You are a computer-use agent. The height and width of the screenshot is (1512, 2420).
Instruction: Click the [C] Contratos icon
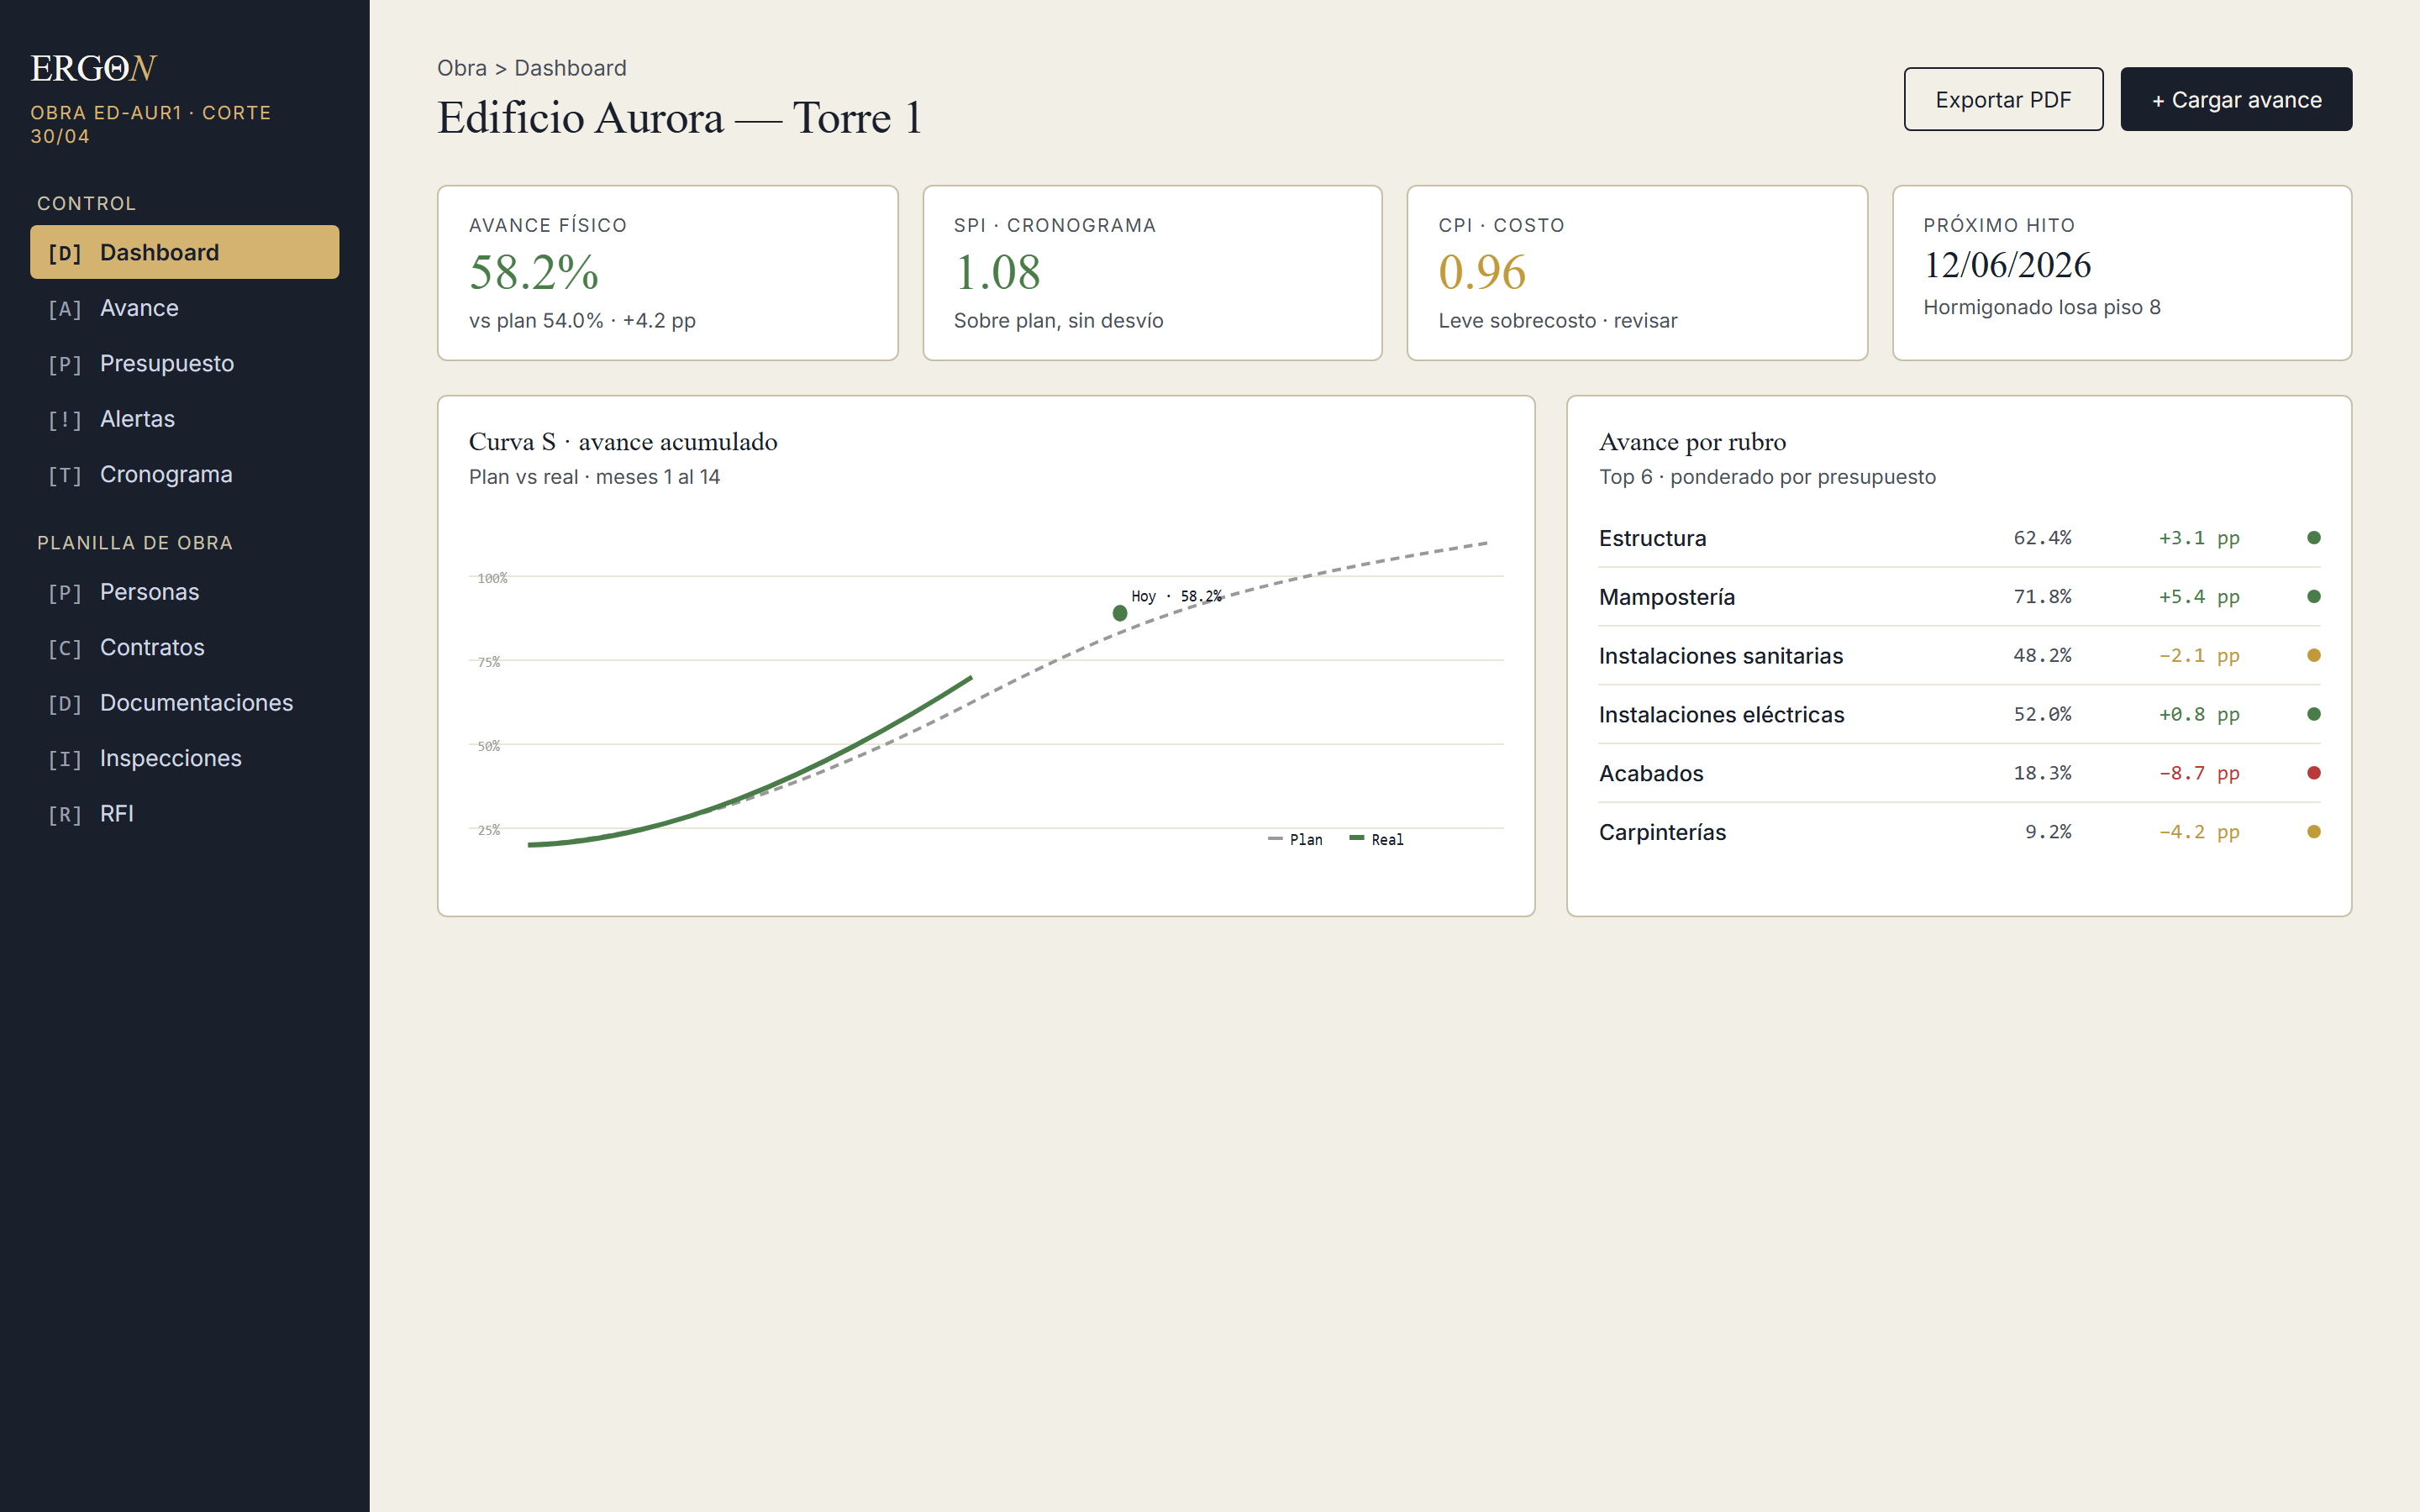[65, 648]
